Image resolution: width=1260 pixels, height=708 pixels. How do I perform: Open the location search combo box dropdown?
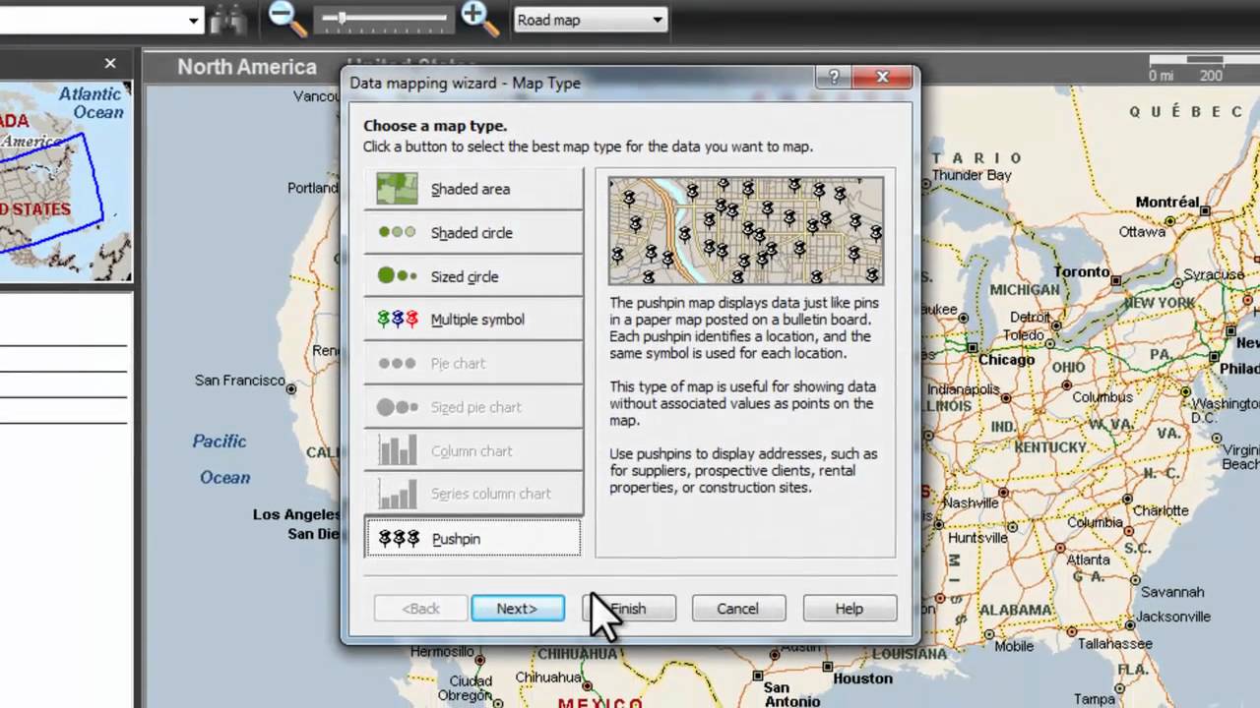(193, 19)
